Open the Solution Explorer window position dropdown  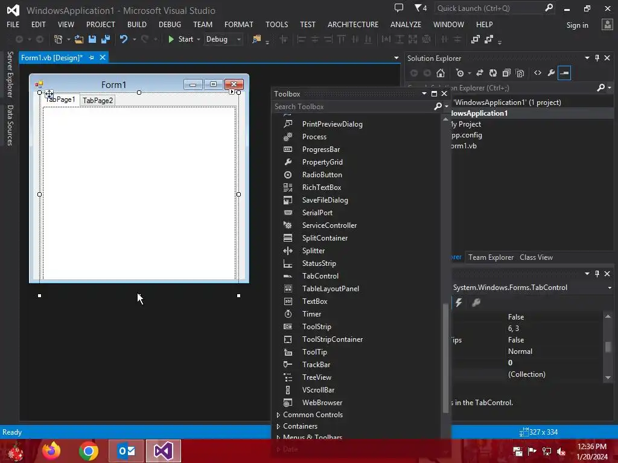[x=587, y=58]
